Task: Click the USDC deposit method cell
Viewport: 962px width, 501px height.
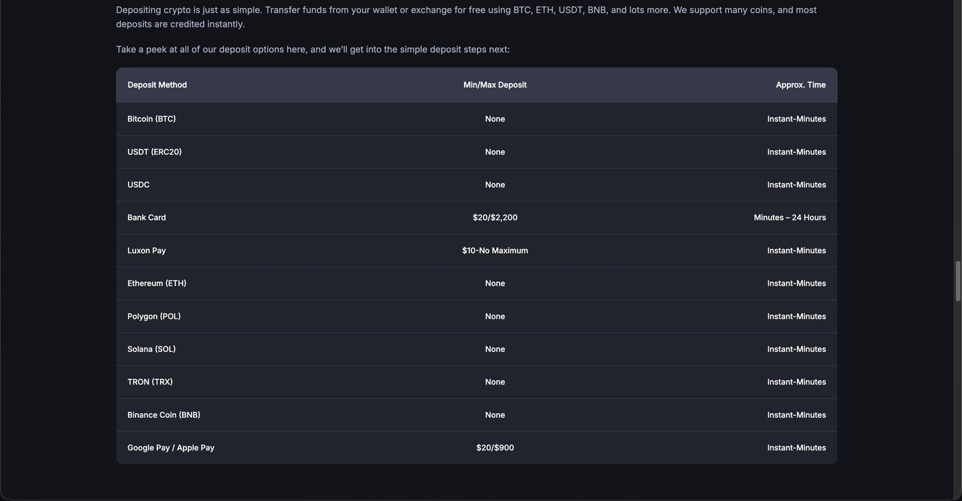Action: [139, 185]
